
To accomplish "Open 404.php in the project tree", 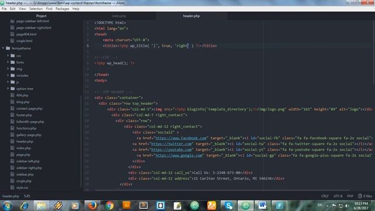I will pos(22,95).
